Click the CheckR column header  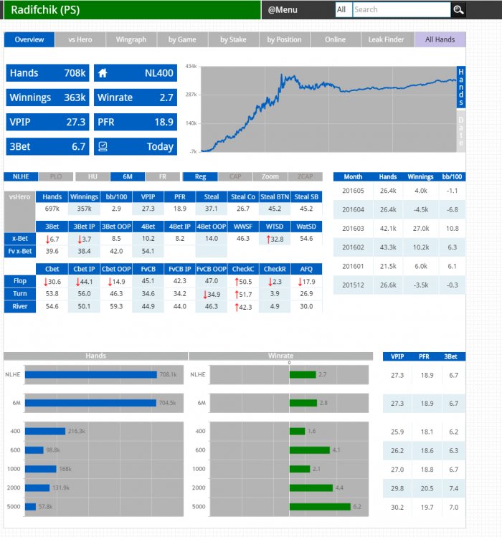[275, 269]
